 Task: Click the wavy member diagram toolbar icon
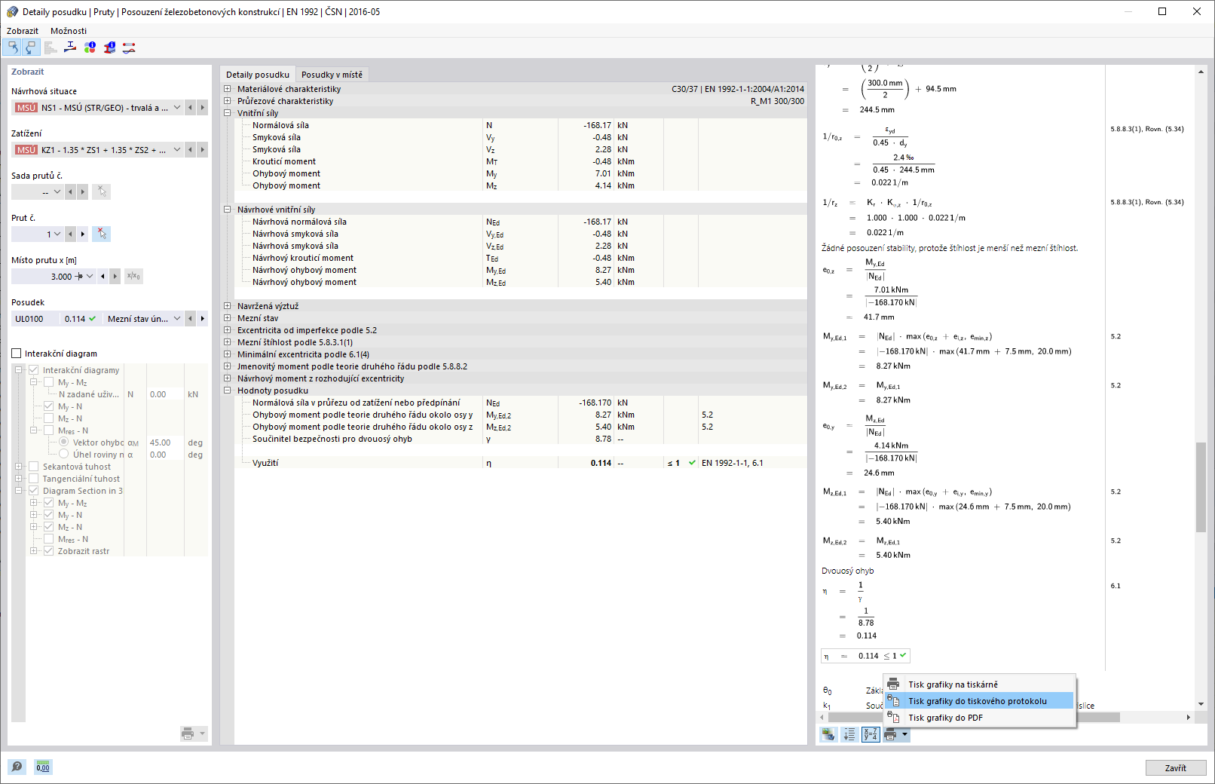(x=129, y=47)
